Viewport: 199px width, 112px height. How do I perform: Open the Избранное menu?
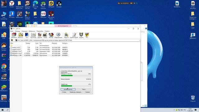point(32,31)
